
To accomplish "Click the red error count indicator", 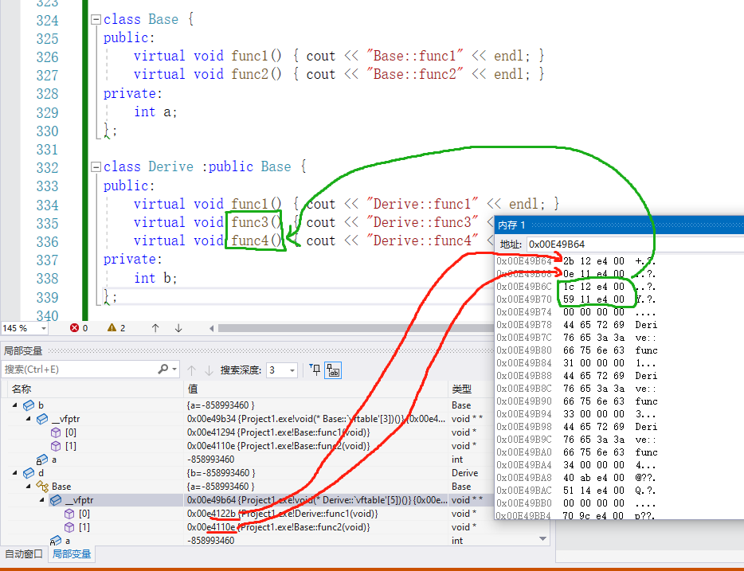I will 79,328.
